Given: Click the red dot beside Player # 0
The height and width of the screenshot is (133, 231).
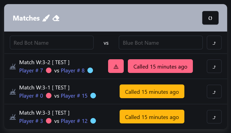Looking at the screenshot, I should (49, 96).
